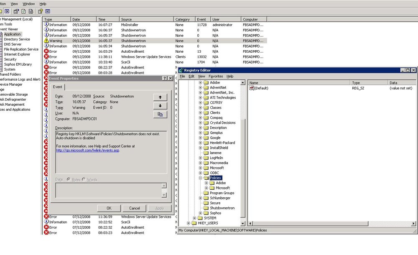Open the Registry Editor Help menu

point(230,76)
